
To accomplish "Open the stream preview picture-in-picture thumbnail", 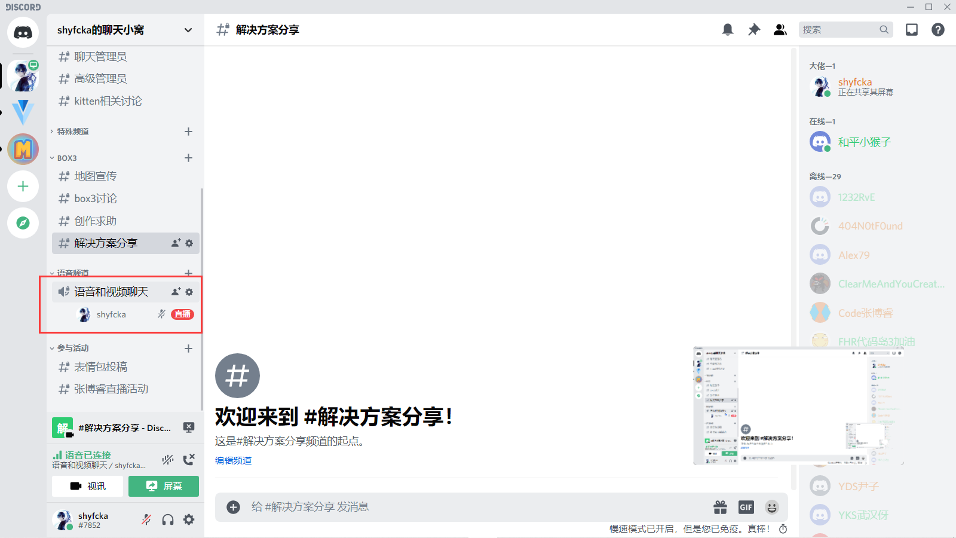I will [x=798, y=405].
